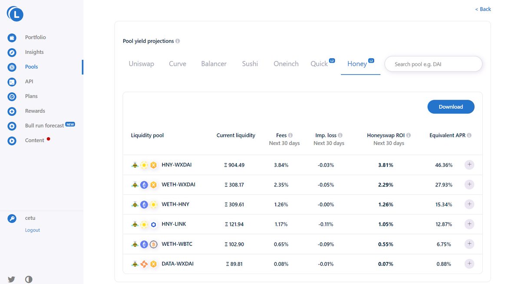Click the DATA-WXDAI pool token icons
521x284 pixels.
[x=144, y=264]
